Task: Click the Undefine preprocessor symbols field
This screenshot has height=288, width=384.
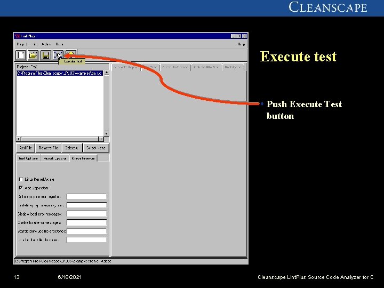Action: tap(87, 205)
